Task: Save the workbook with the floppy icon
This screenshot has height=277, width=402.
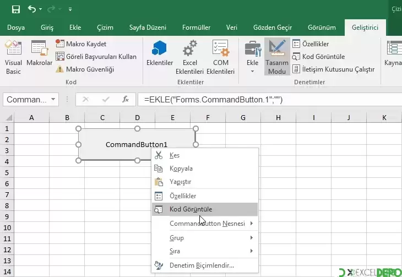Action: tap(16, 9)
